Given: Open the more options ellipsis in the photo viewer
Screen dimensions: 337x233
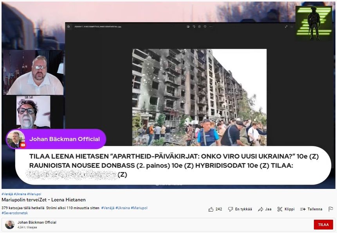Looking at the screenshot, I should point(210,26).
